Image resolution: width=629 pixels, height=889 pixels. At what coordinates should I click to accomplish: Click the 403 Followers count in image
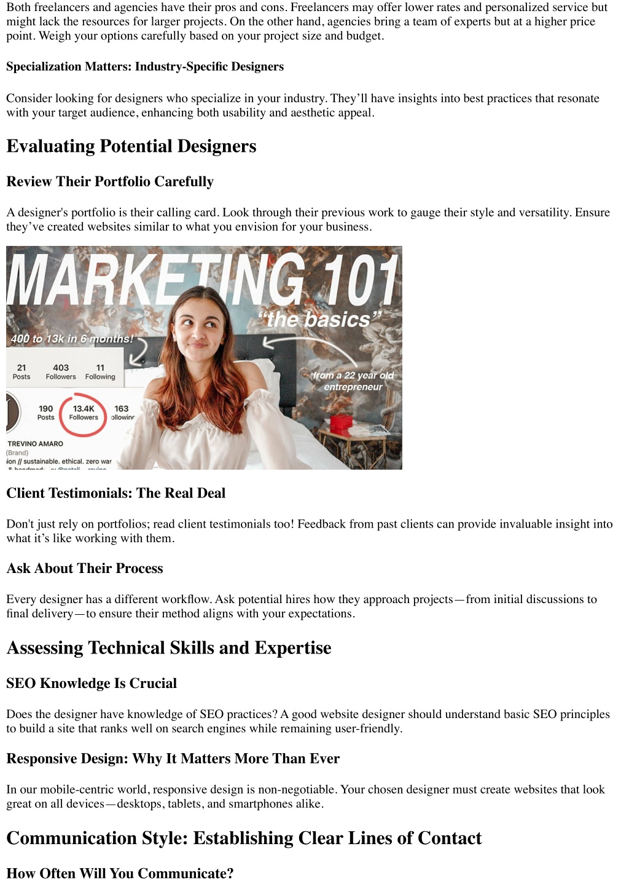click(x=61, y=372)
